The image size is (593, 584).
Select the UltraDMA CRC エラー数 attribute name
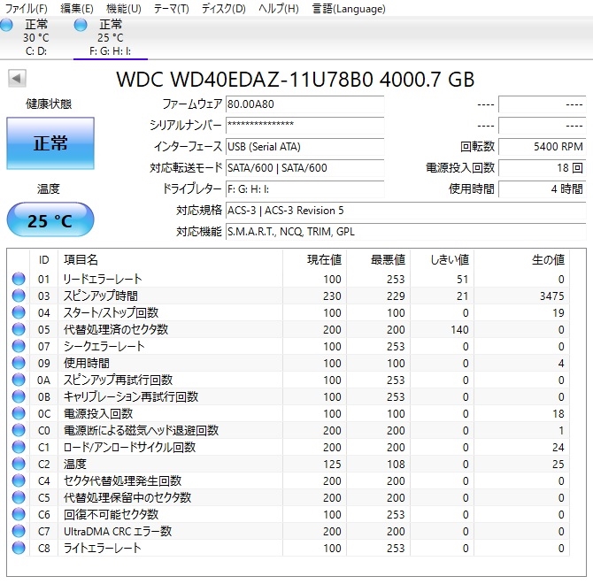click(118, 532)
